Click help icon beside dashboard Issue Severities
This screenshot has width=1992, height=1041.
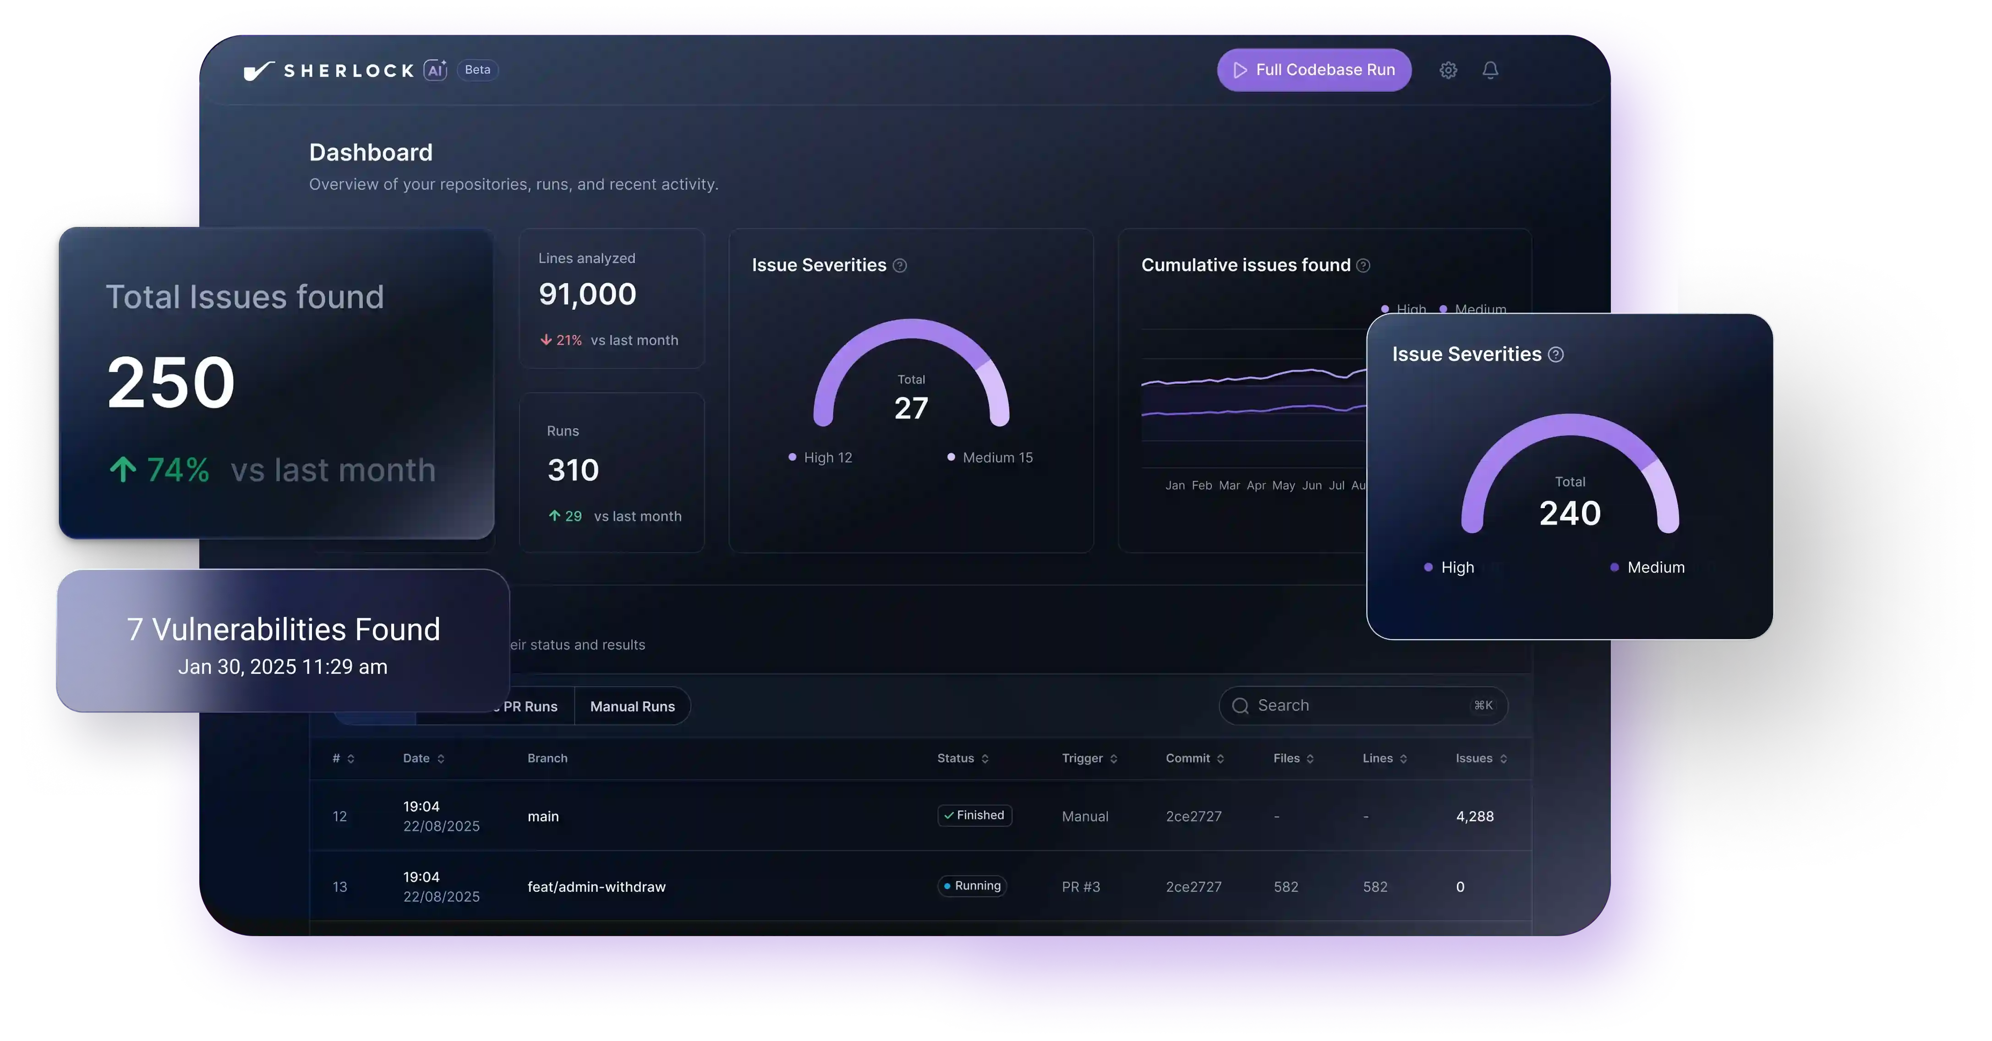click(x=899, y=266)
